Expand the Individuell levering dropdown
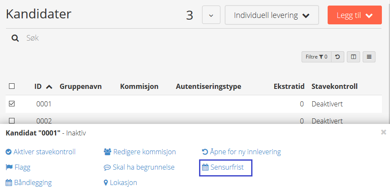390x194 pixels. pyautogui.click(x=272, y=15)
